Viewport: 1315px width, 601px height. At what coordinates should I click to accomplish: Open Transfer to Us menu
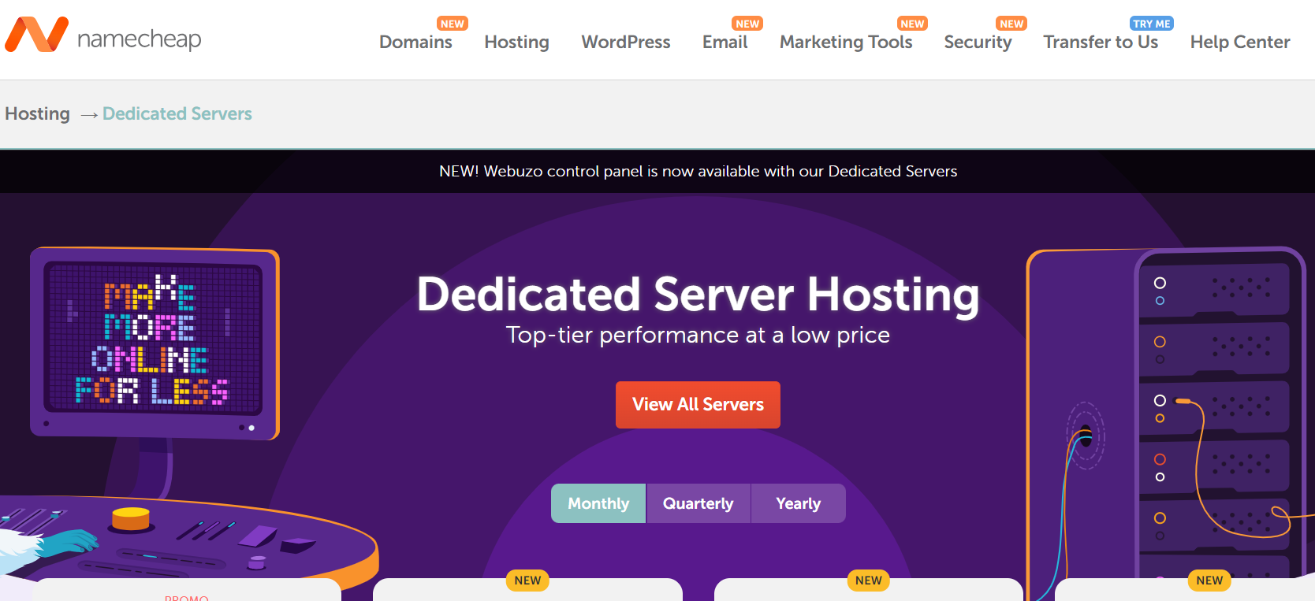[1101, 42]
